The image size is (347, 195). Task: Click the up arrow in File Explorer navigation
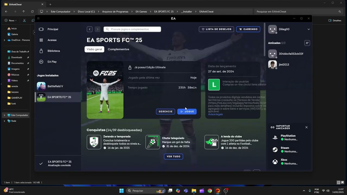(24, 12)
